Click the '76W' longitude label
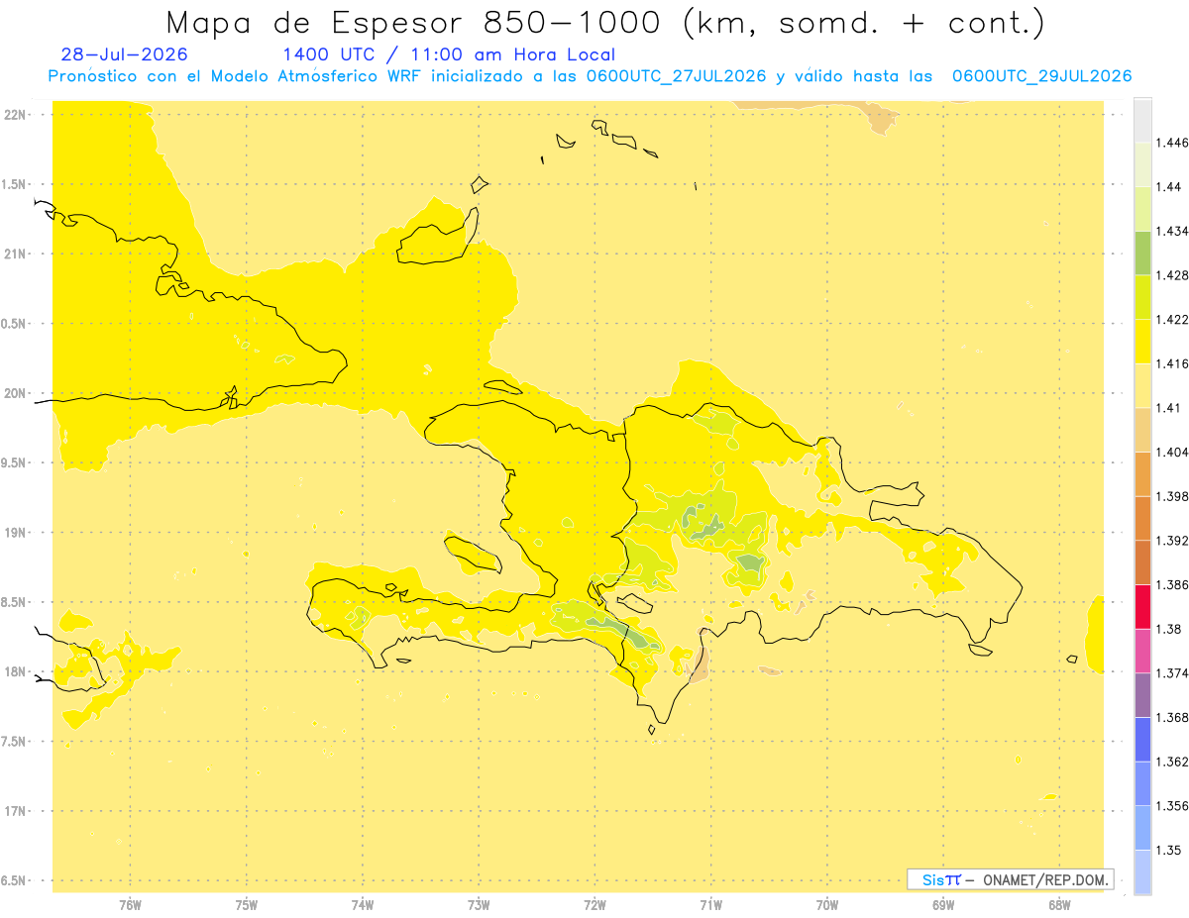Viewport: 1189px width, 918px height. tap(131, 904)
